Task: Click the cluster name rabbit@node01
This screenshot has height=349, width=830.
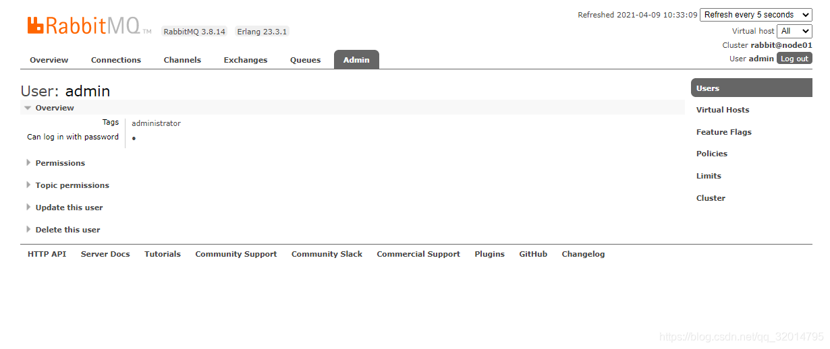Action: [x=781, y=45]
